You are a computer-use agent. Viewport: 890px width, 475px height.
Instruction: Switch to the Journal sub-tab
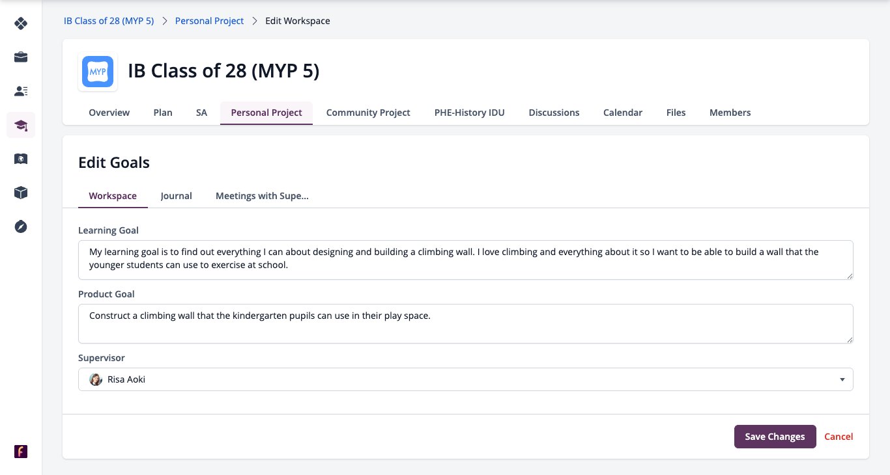pos(177,196)
